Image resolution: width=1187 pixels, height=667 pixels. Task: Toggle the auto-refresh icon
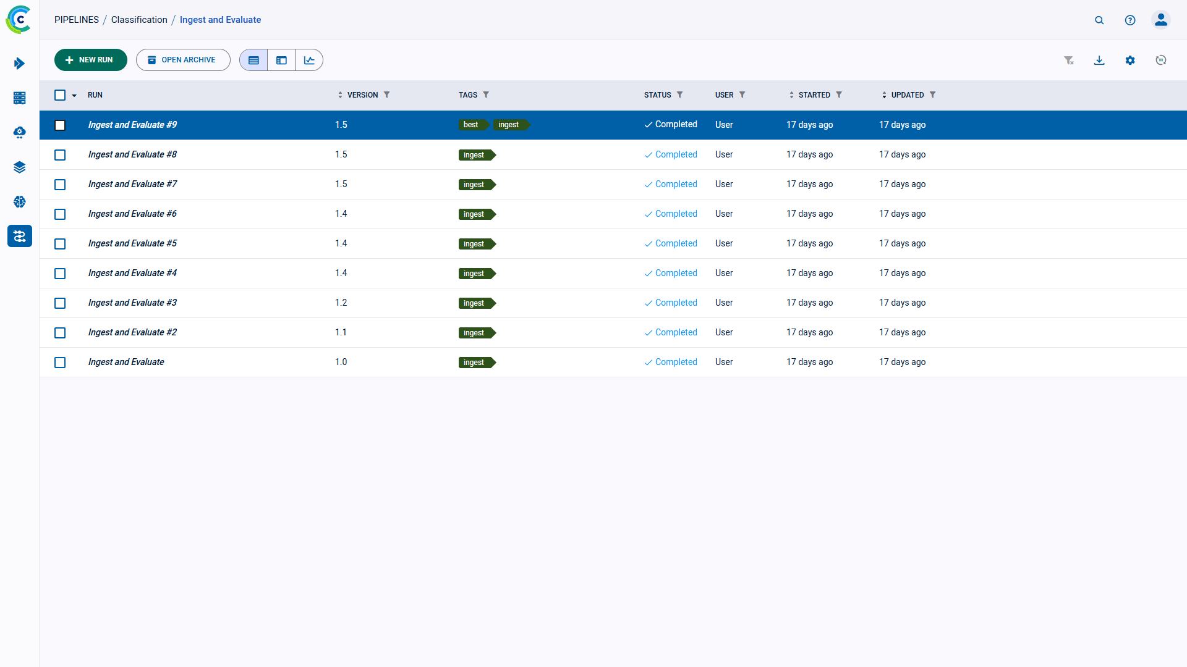[x=1161, y=60]
